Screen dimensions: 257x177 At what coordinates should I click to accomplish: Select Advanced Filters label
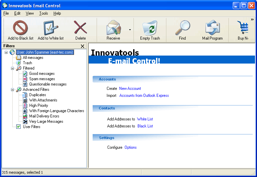coord(36,89)
